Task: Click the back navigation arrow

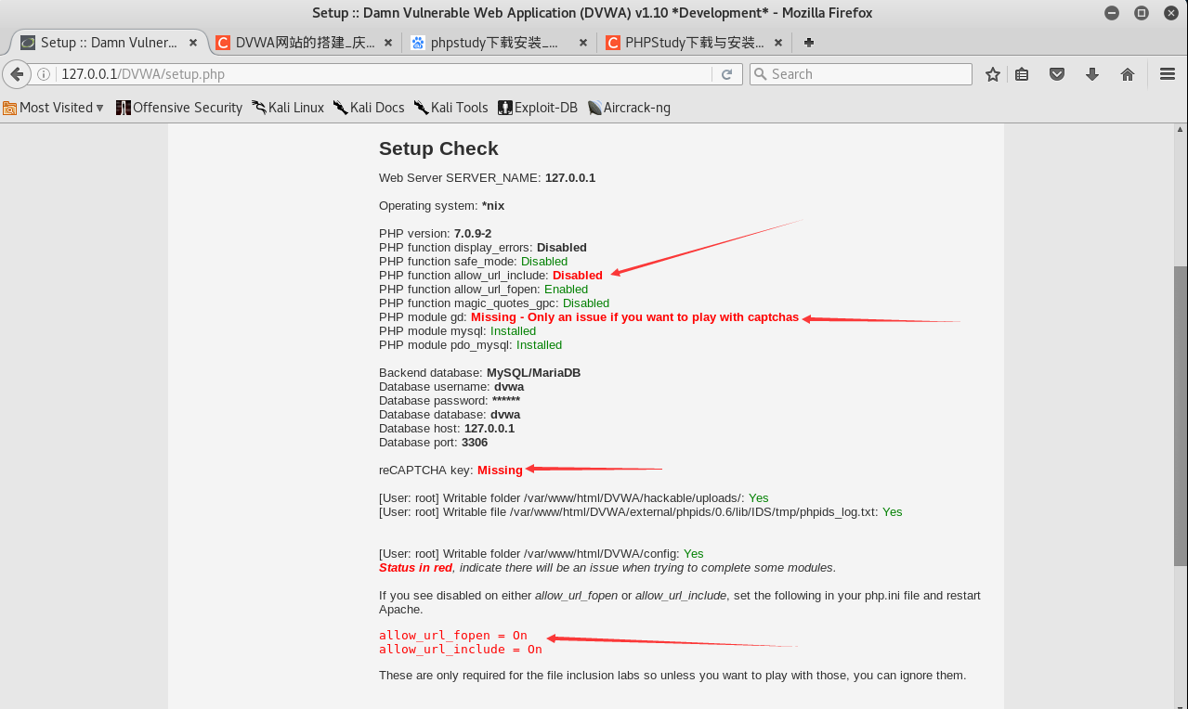Action: pyautogui.click(x=16, y=74)
